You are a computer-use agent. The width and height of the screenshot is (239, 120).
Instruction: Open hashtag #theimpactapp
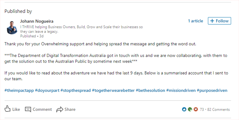[x=19, y=90]
